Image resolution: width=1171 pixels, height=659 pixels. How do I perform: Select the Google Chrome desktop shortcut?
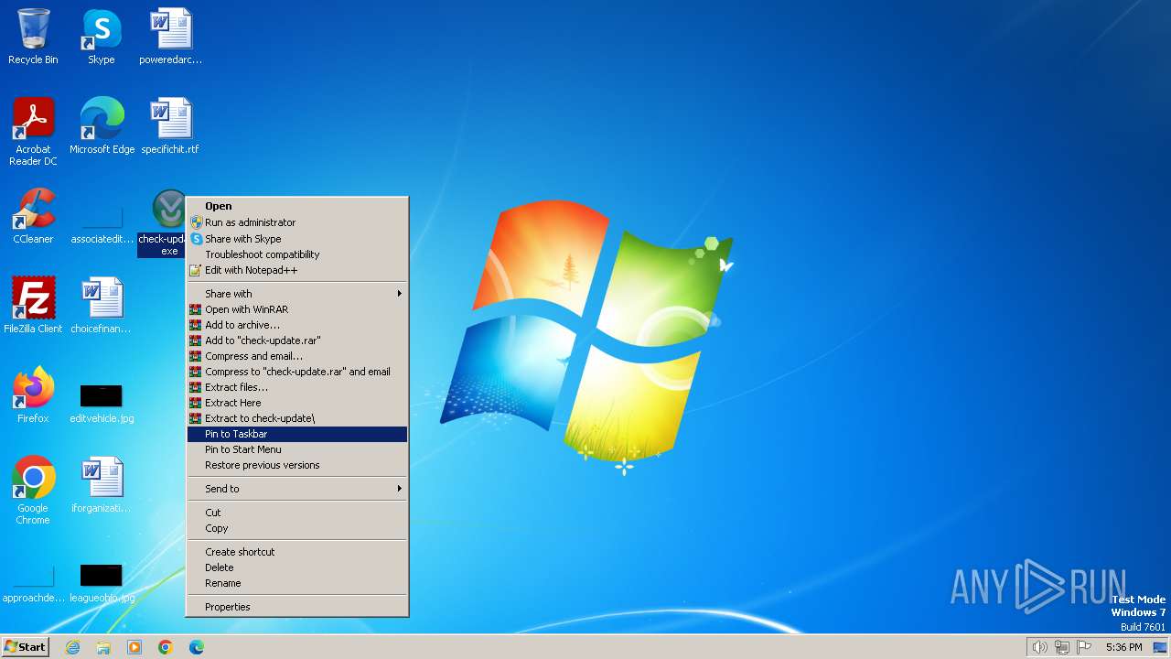[x=33, y=491]
